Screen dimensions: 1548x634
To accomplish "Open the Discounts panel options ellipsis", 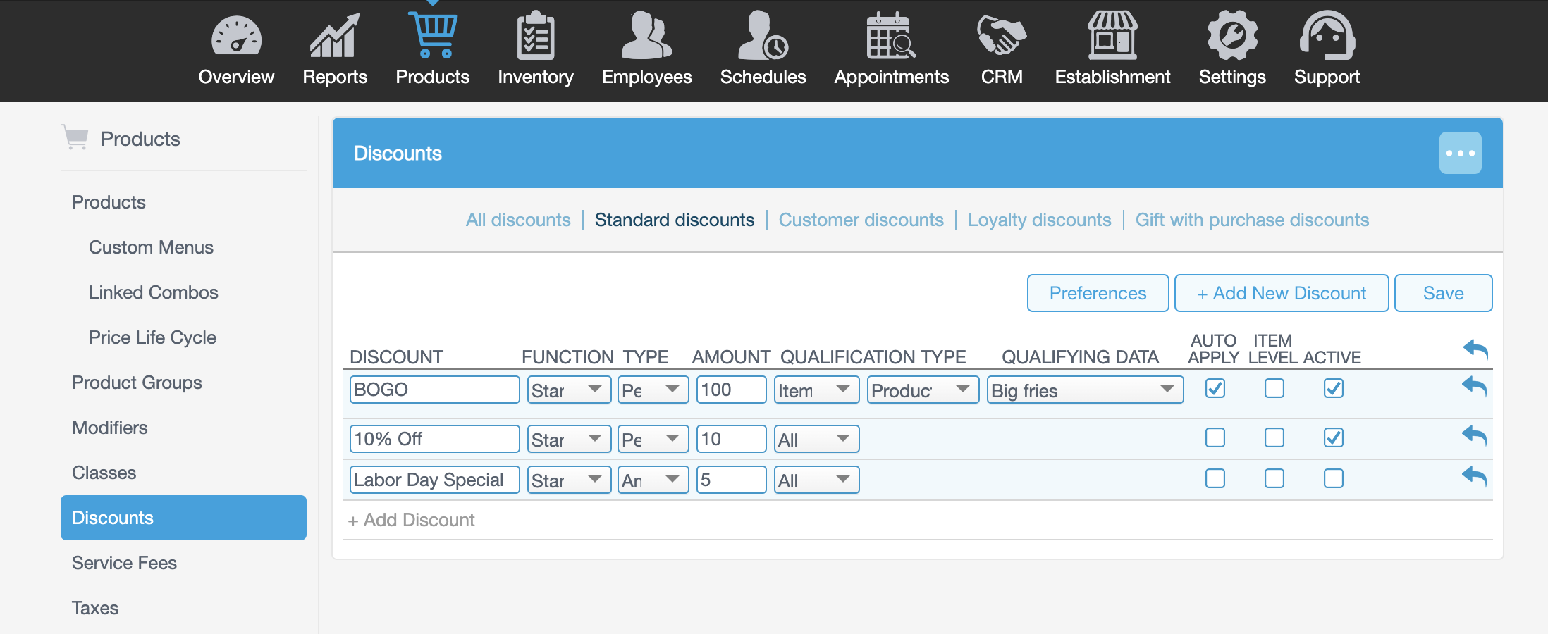I will pyautogui.click(x=1461, y=153).
